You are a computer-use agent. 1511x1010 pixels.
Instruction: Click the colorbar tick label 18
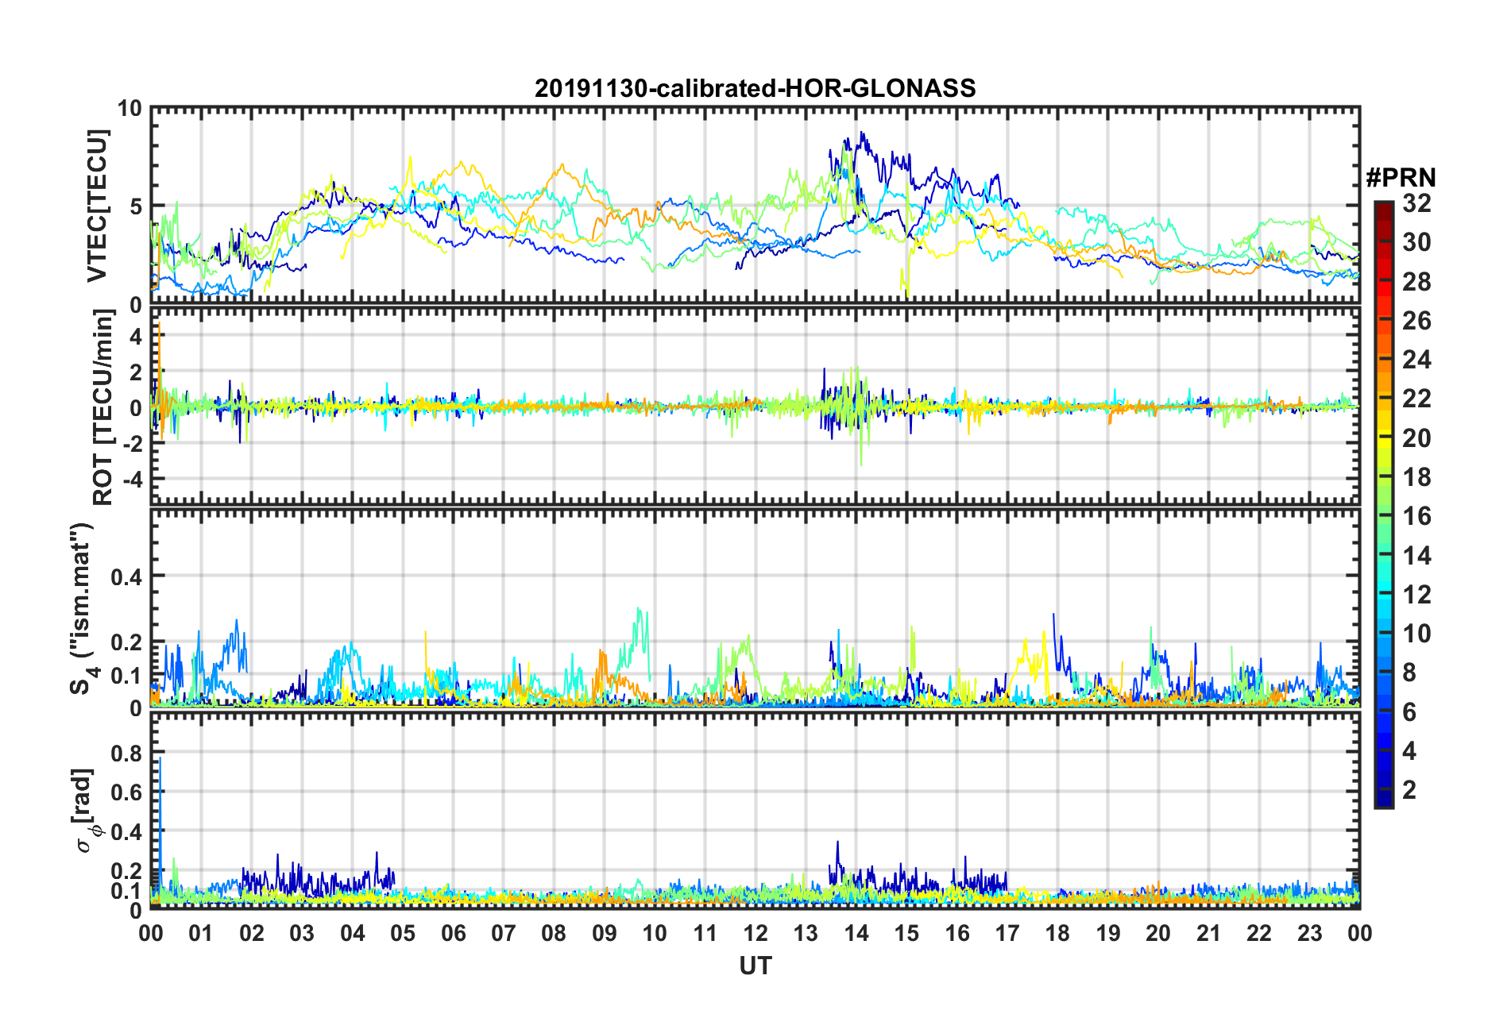(x=1416, y=477)
